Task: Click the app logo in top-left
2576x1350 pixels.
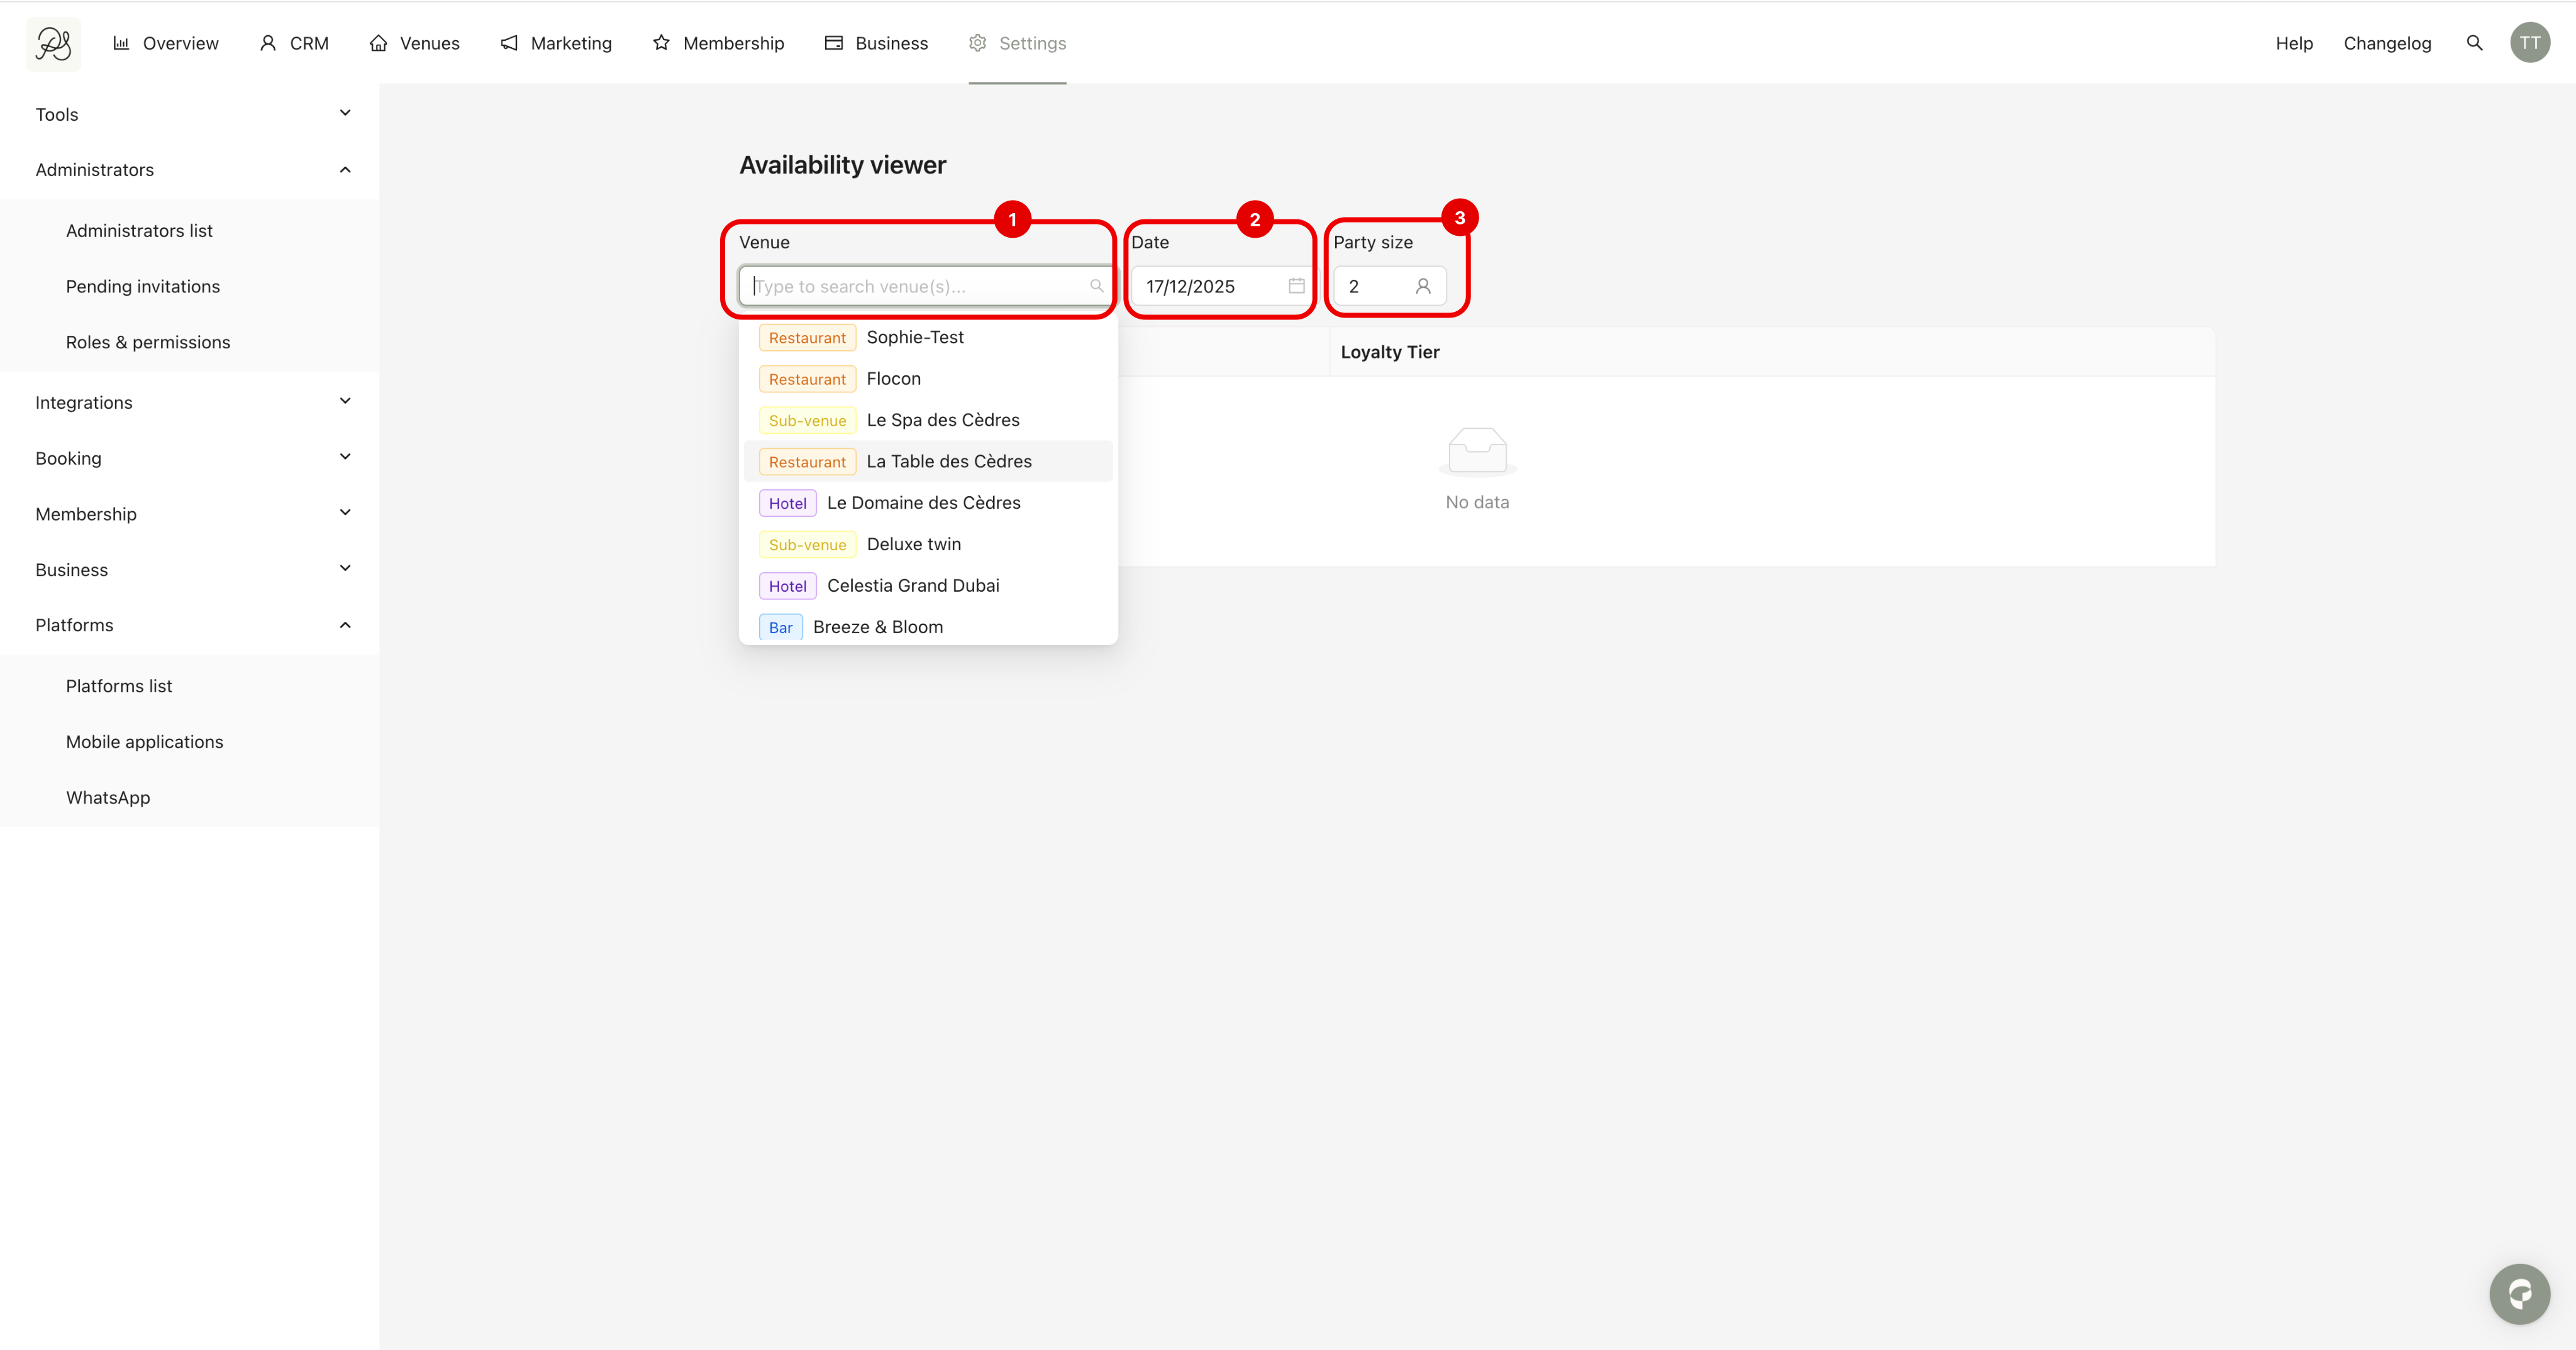Action: (53, 43)
